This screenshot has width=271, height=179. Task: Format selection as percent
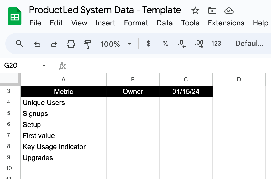165,44
